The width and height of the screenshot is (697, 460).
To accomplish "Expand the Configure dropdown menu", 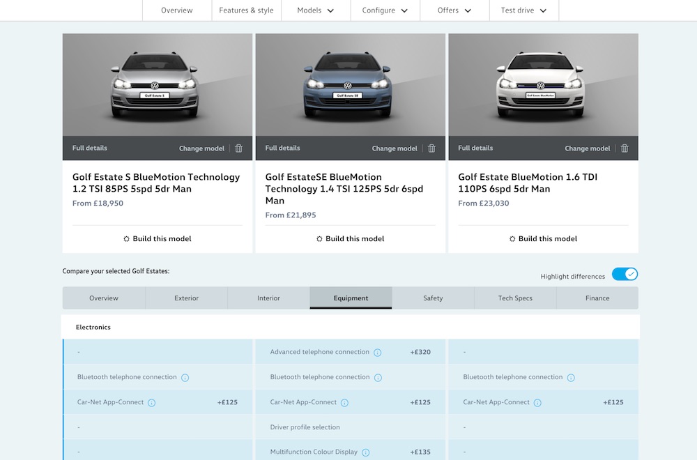I will click(385, 10).
